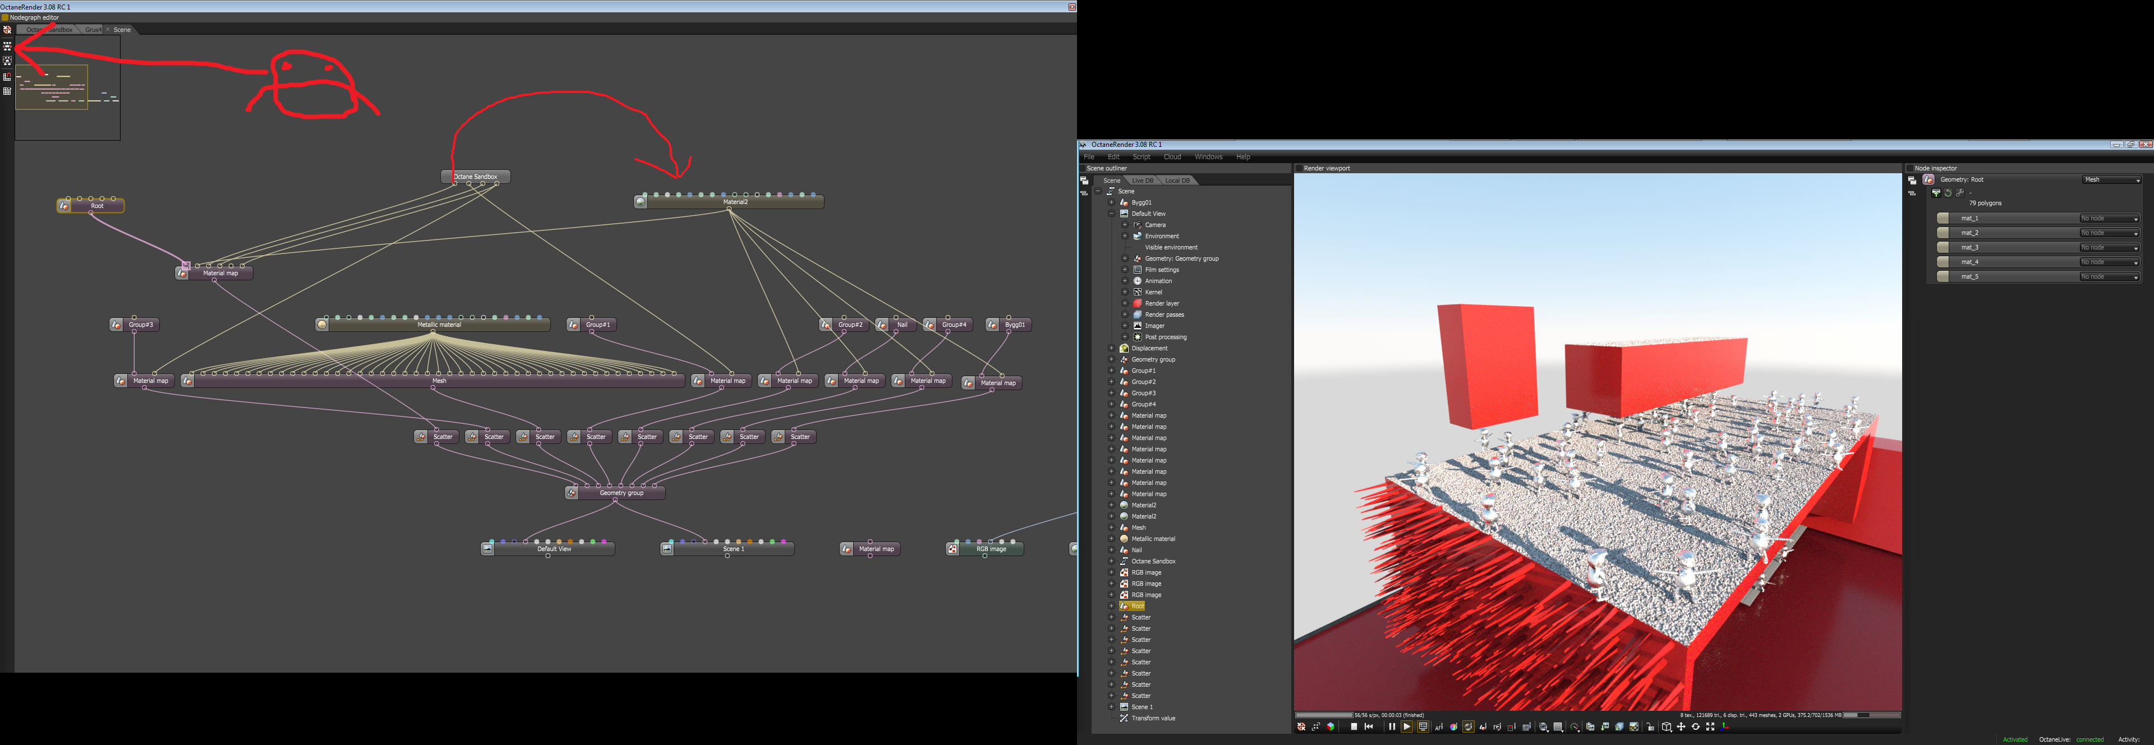Screen dimensions: 2154x745
Task: Click the restart render rewind icon
Action: click(1369, 727)
